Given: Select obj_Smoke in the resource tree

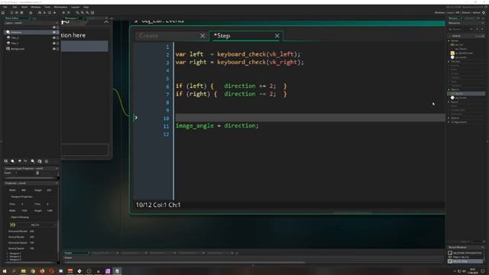Looking at the screenshot, I should click(x=461, y=98).
